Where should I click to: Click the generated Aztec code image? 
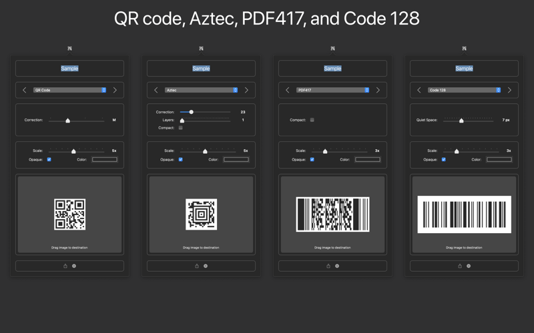tap(202, 214)
